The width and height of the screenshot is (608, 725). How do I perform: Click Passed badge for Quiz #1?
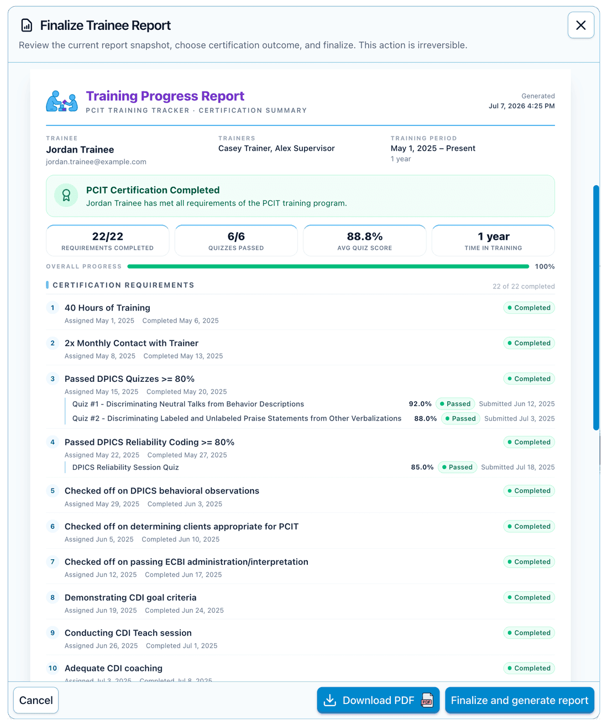tap(455, 404)
